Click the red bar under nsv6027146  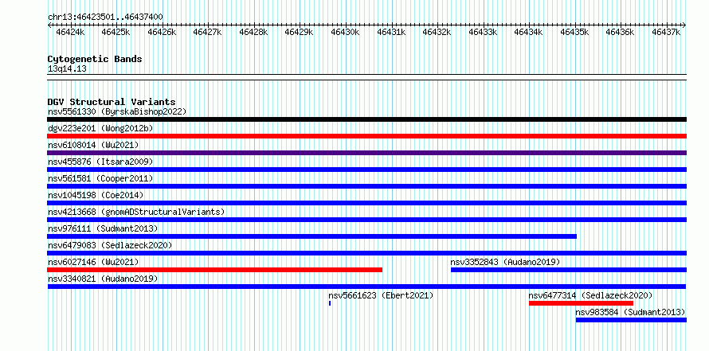(x=215, y=270)
